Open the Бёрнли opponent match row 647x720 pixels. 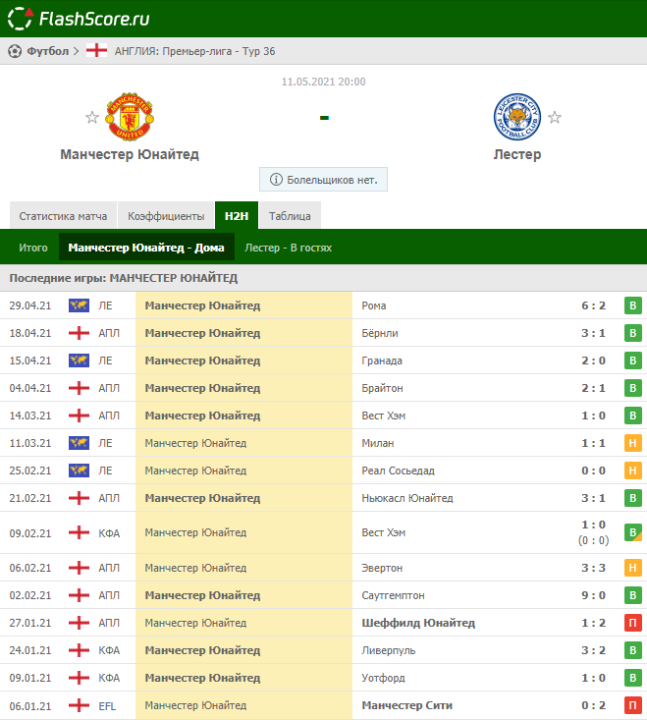click(324, 333)
